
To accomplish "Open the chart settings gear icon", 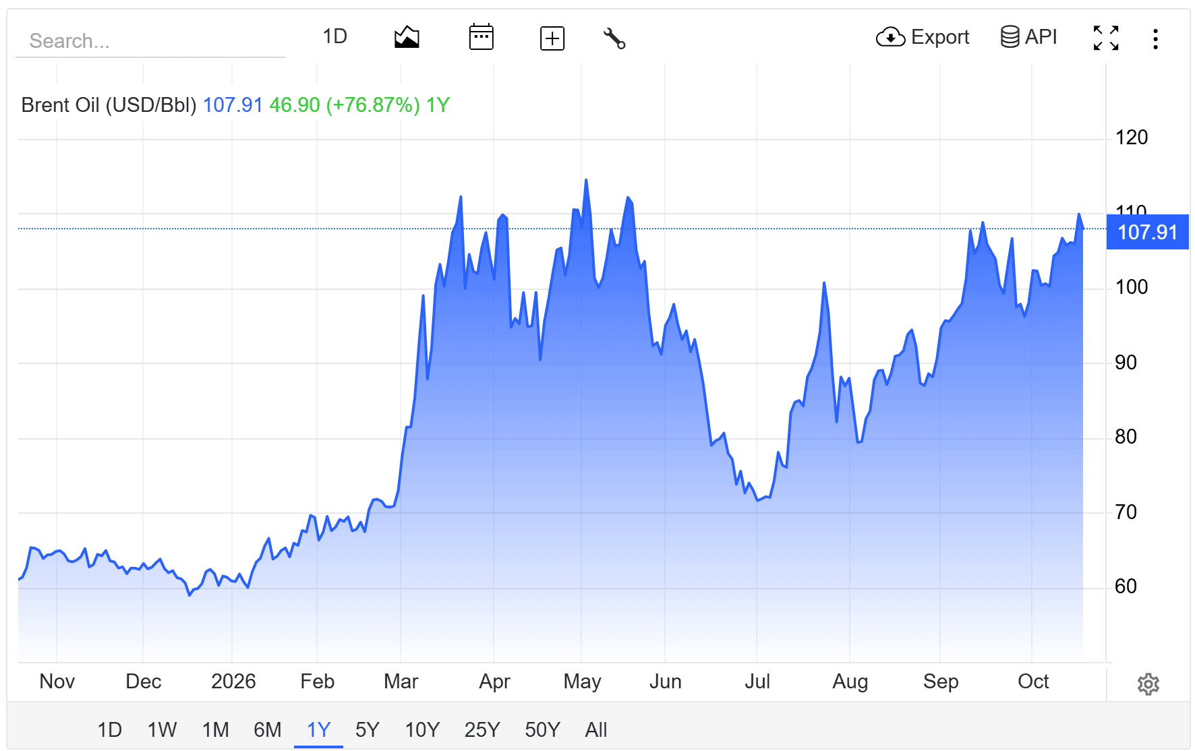I will (x=1148, y=684).
